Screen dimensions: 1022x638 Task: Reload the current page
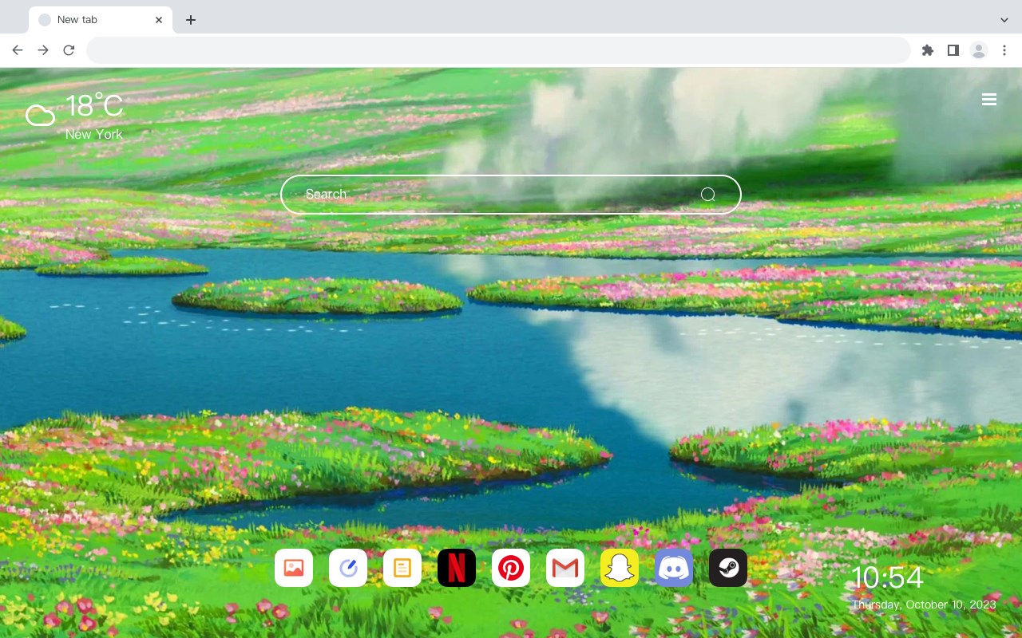pos(69,50)
